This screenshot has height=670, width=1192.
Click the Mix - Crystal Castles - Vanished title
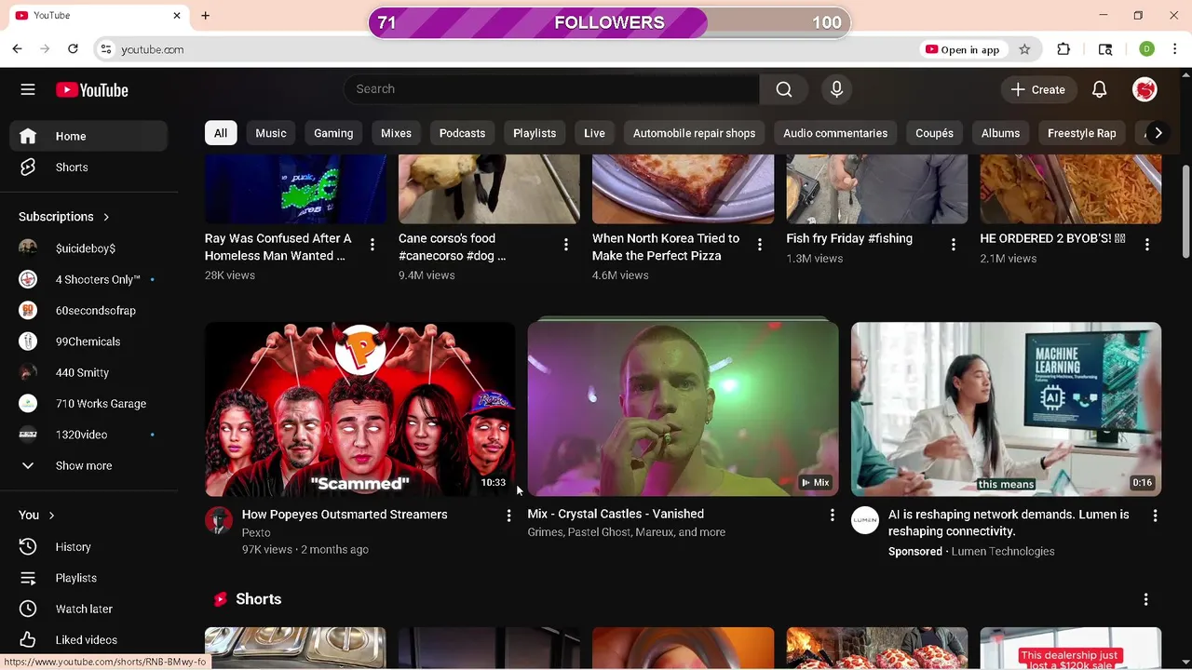616,514
